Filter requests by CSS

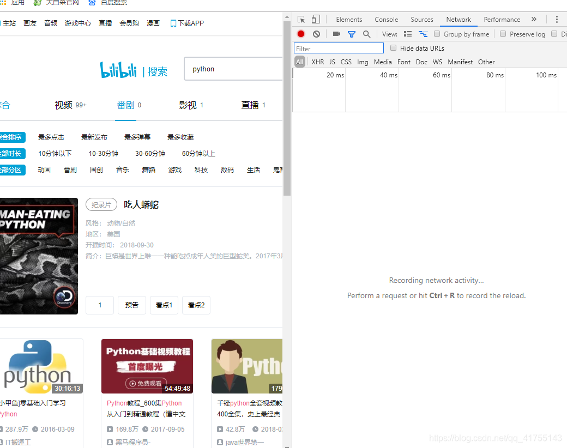tap(346, 62)
